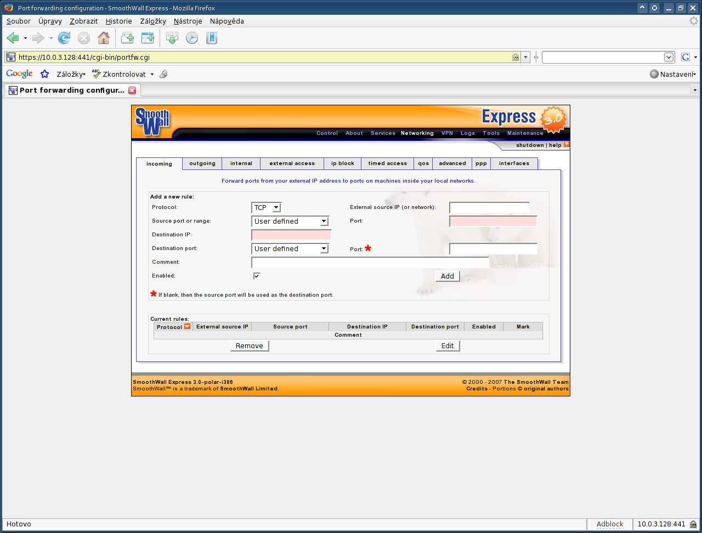The height and width of the screenshot is (533, 702).
Task: Click the Google search engine G icon
Action: [x=685, y=57]
